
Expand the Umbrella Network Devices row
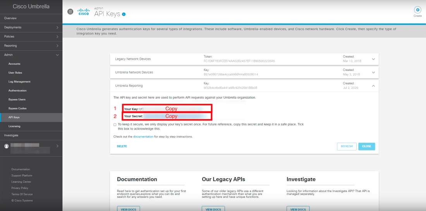(x=373, y=72)
